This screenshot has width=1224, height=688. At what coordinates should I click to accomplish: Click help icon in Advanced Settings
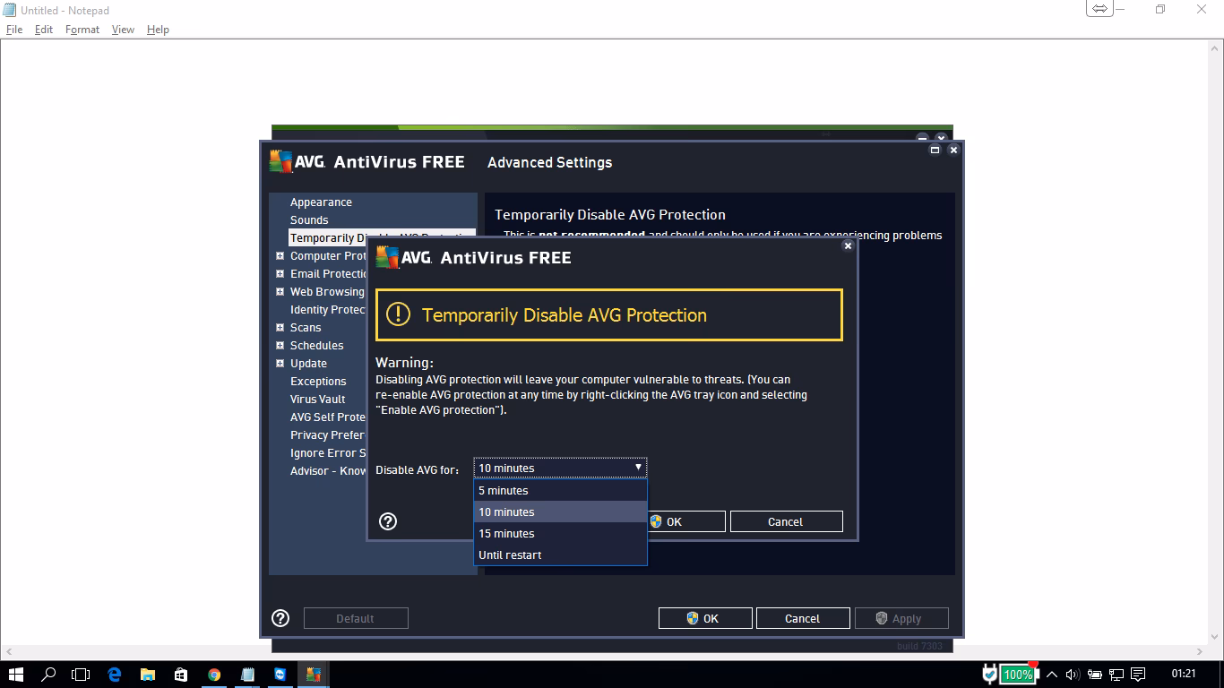pyautogui.click(x=280, y=618)
